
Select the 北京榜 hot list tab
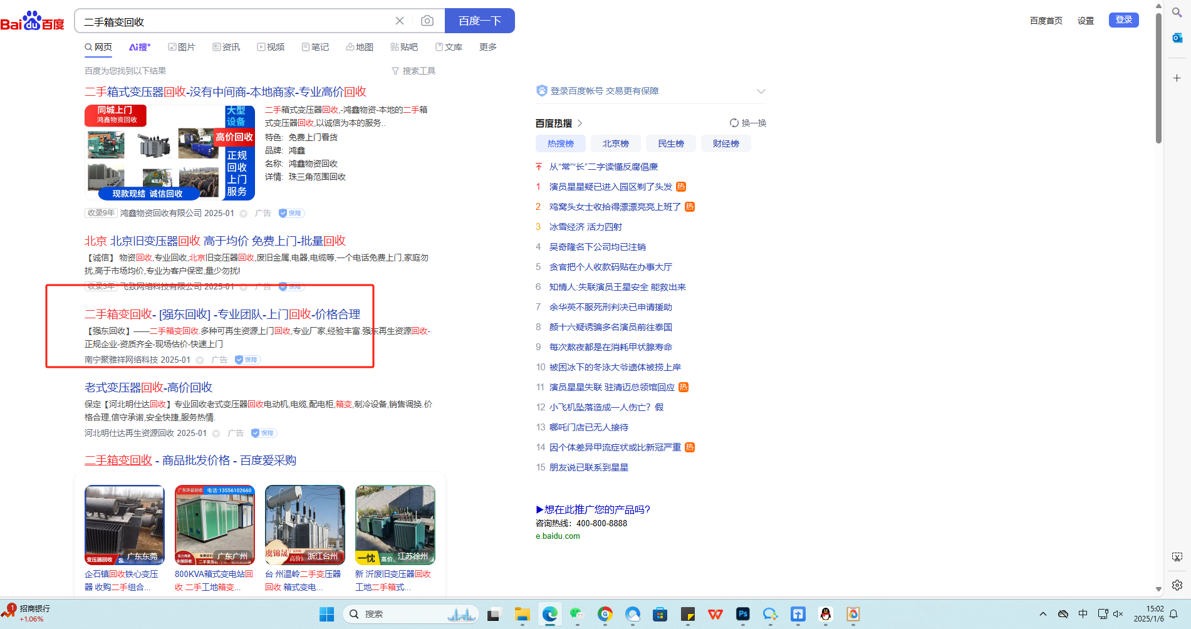point(615,143)
